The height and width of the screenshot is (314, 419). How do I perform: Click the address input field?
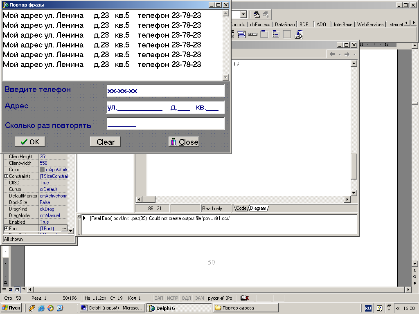click(165, 107)
